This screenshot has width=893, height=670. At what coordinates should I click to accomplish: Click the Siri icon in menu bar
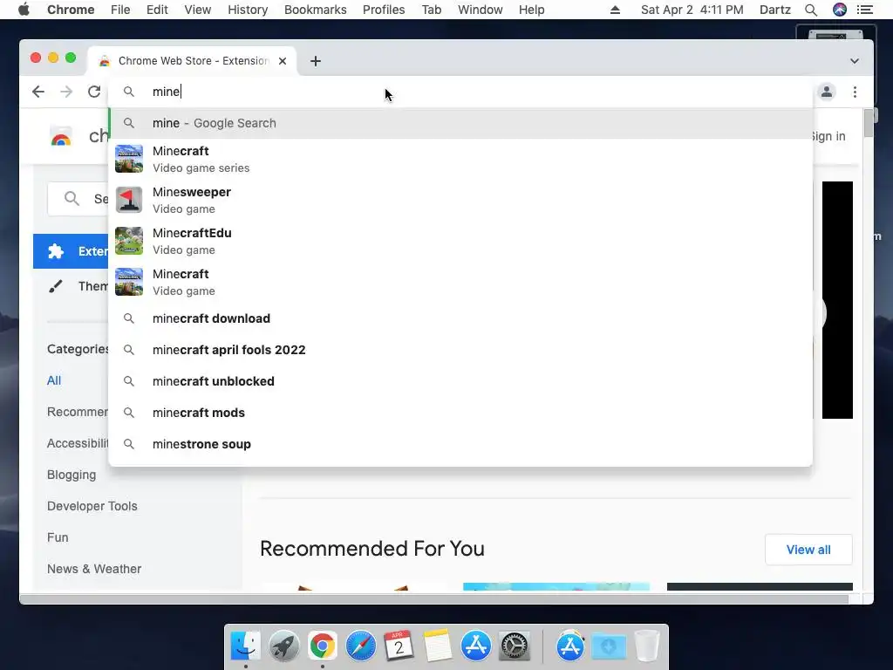pos(840,10)
